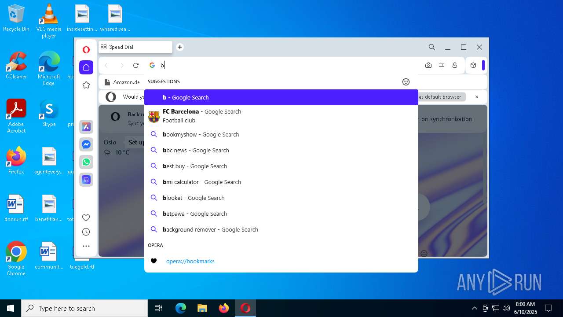Open Skype desktop shortcut
This screenshot has height=317, width=563.
[49, 113]
